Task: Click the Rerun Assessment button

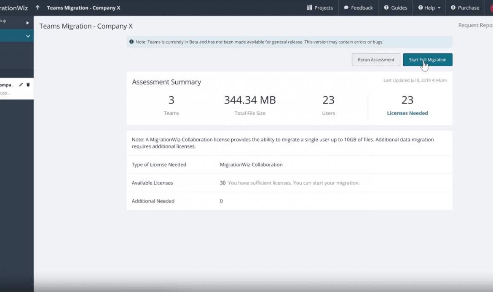Action: tap(376, 60)
